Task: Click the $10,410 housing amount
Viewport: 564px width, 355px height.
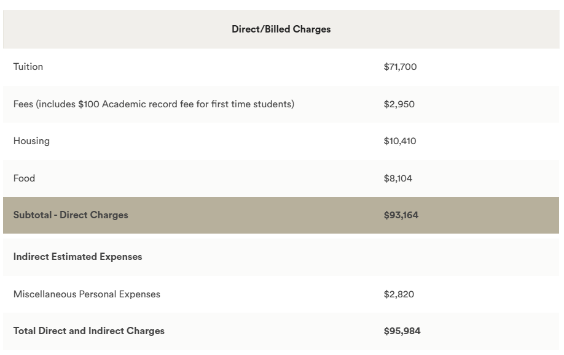Action: [x=399, y=141]
